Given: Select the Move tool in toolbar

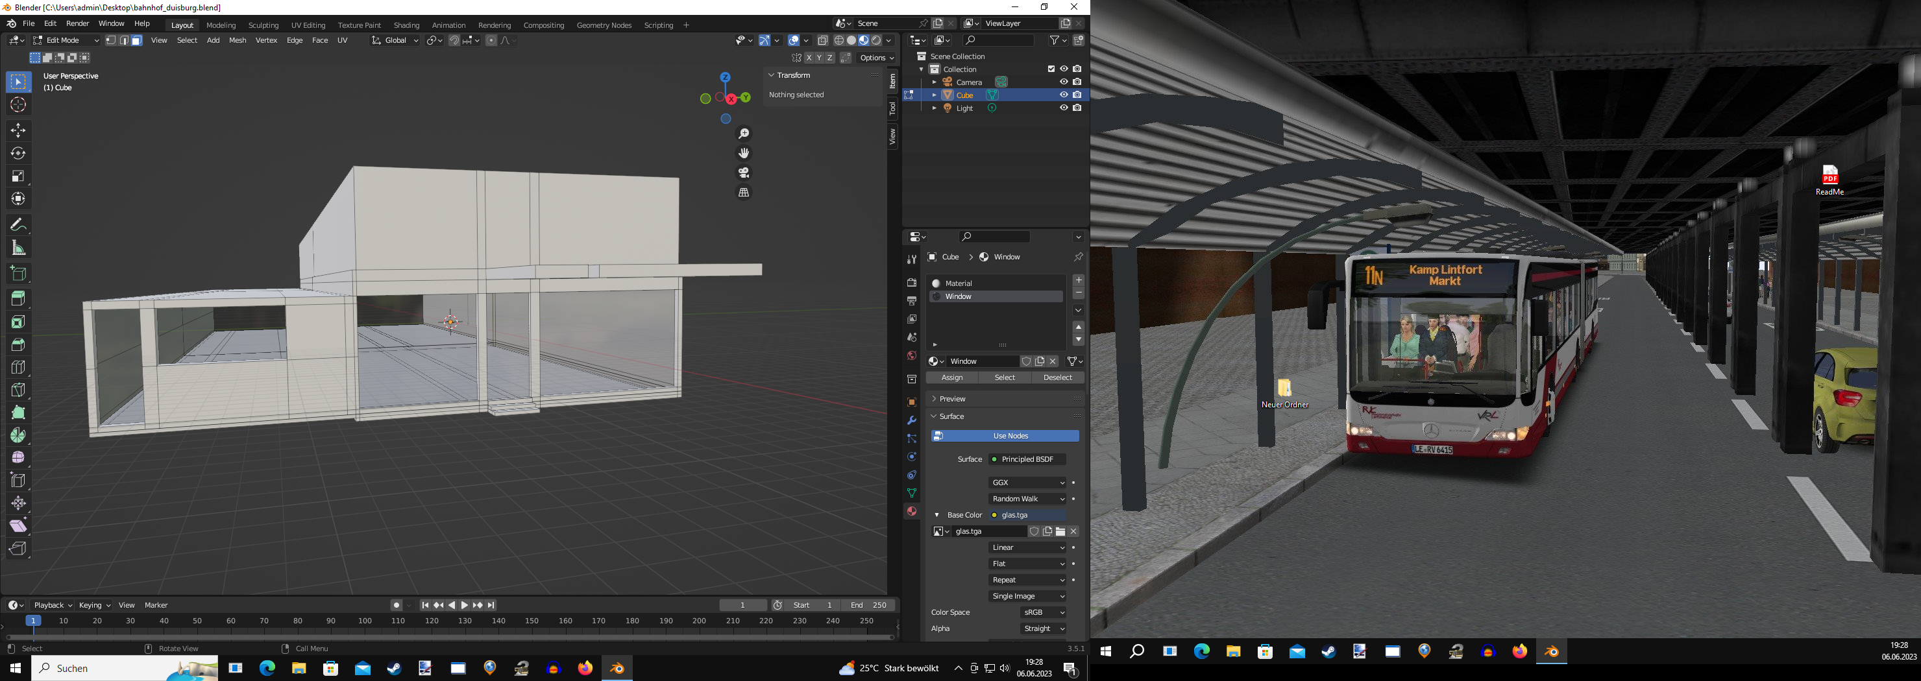Looking at the screenshot, I should pyautogui.click(x=18, y=130).
